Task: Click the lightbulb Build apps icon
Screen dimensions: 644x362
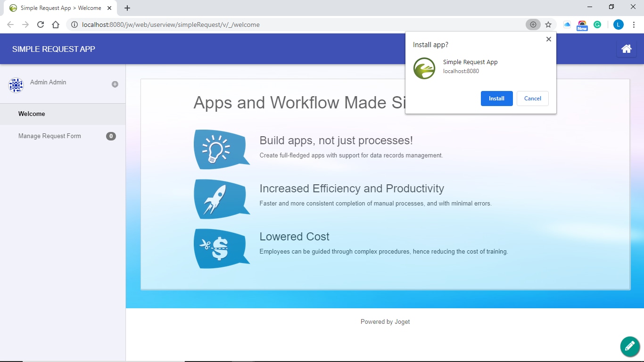Action: [222, 149]
